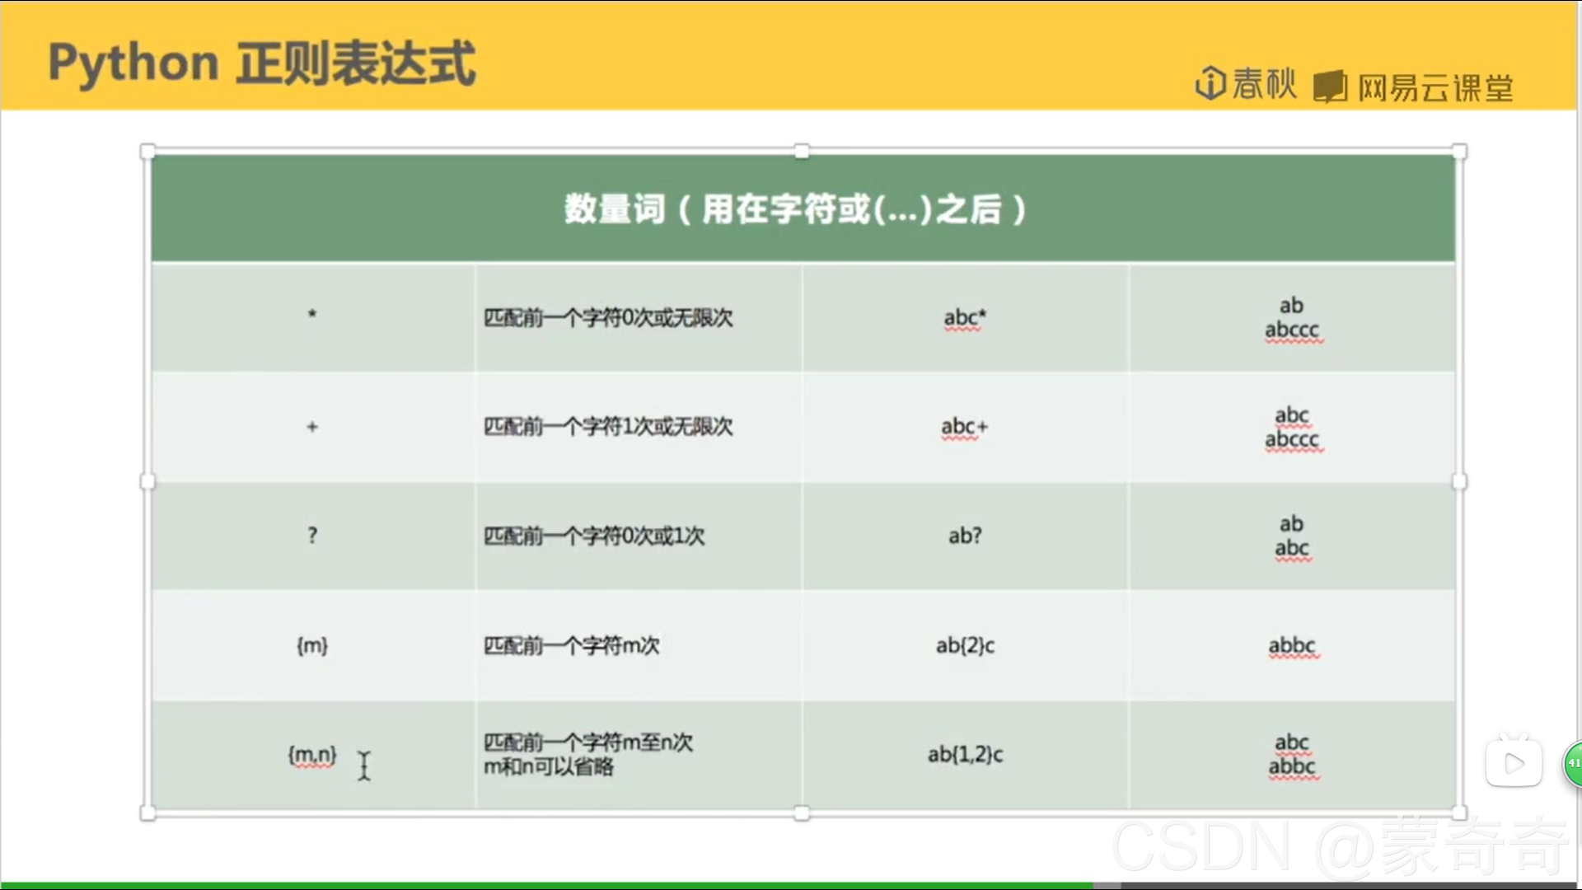Click the table's bottom-middle selection handle
This screenshot has height=890, width=1582.
coord(802,813)
